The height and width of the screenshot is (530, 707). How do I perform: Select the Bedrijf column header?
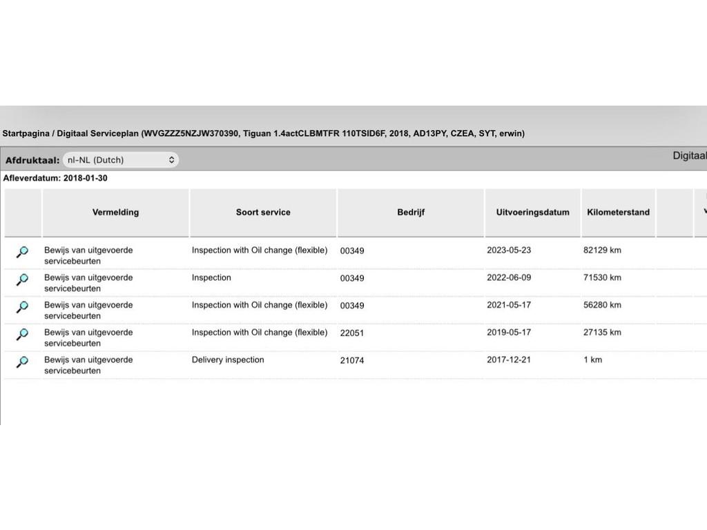411,213
